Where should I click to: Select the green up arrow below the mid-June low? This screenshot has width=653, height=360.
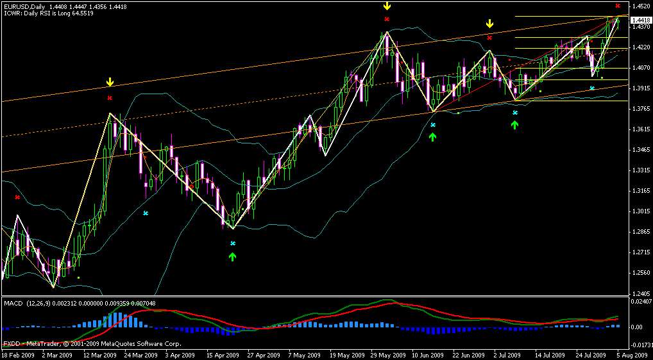point(433,136)
